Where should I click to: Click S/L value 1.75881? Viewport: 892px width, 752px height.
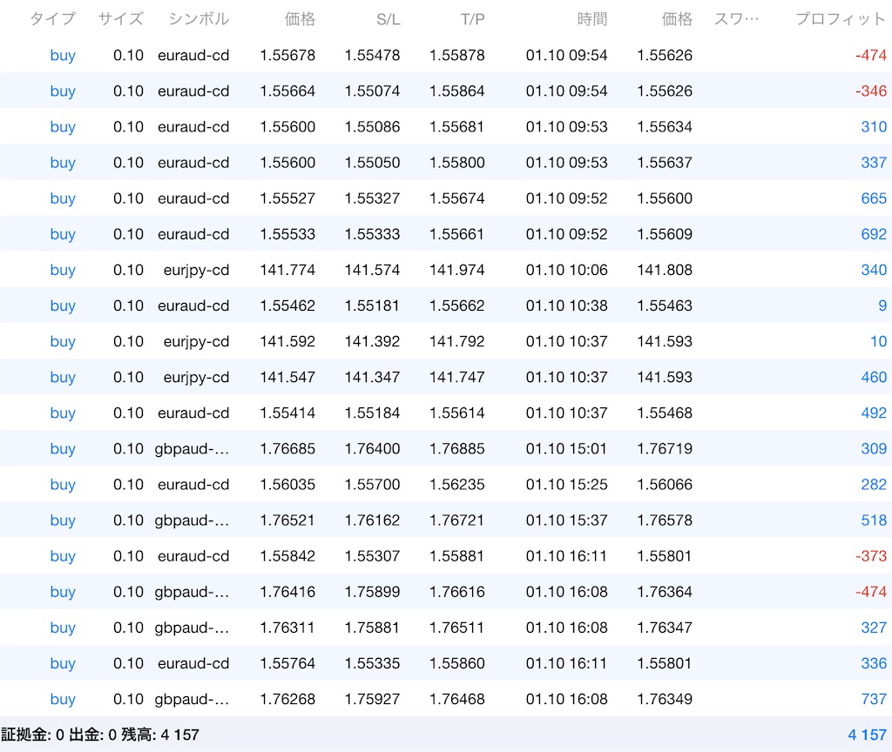pos(372,628)
